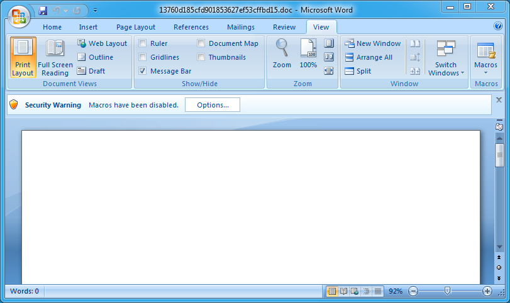Click the Previous Page double-arrow button
The height and width of the screenshot is (303, 510).
tap(499, 258)
